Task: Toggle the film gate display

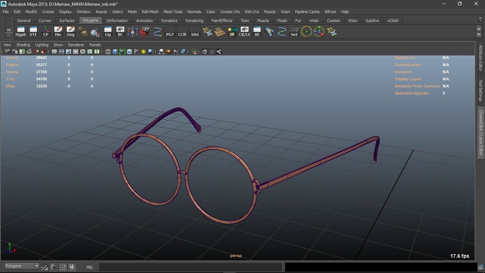Action: point(61,52)
